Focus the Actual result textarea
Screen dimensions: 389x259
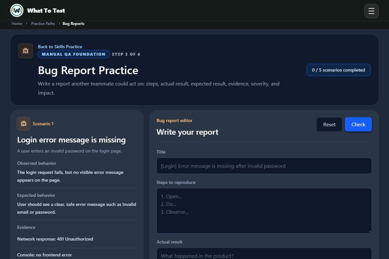coord(264,253)
